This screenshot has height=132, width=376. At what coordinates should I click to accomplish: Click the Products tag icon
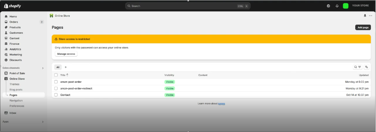(6, 27)
